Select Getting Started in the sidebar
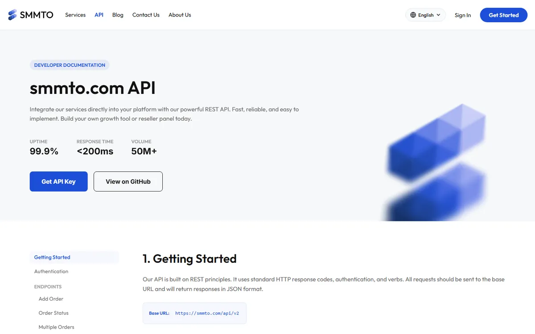The image size is (535, 334). pyautogui.click(x=74, y=257)
